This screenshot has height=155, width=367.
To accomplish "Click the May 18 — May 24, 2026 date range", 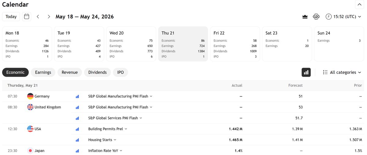I will click(x=85, y=16).
